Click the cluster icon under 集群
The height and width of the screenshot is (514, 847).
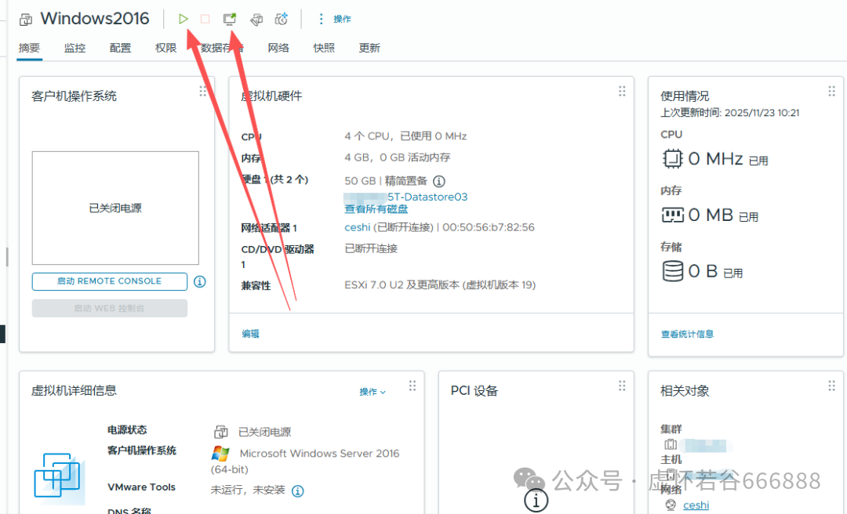click(671, 444)
